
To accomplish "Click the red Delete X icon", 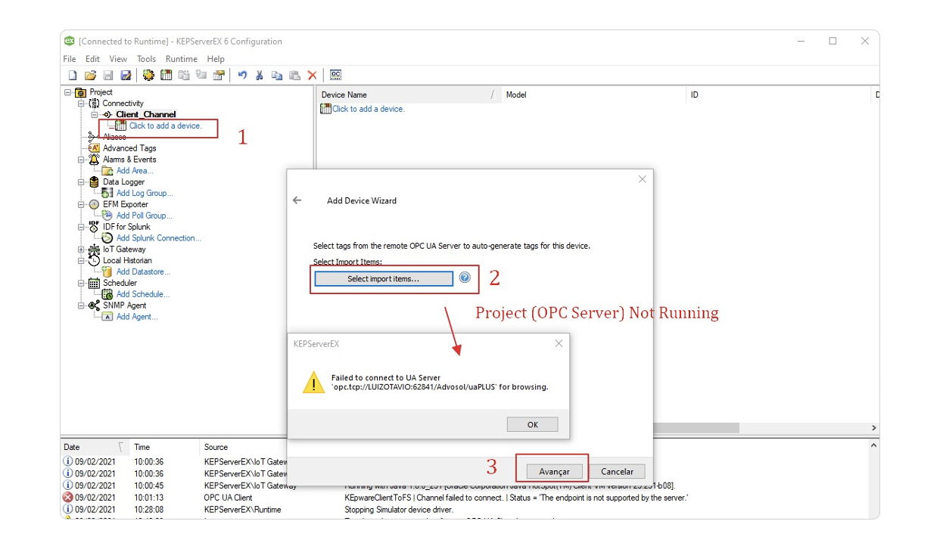I will (312, 75).
